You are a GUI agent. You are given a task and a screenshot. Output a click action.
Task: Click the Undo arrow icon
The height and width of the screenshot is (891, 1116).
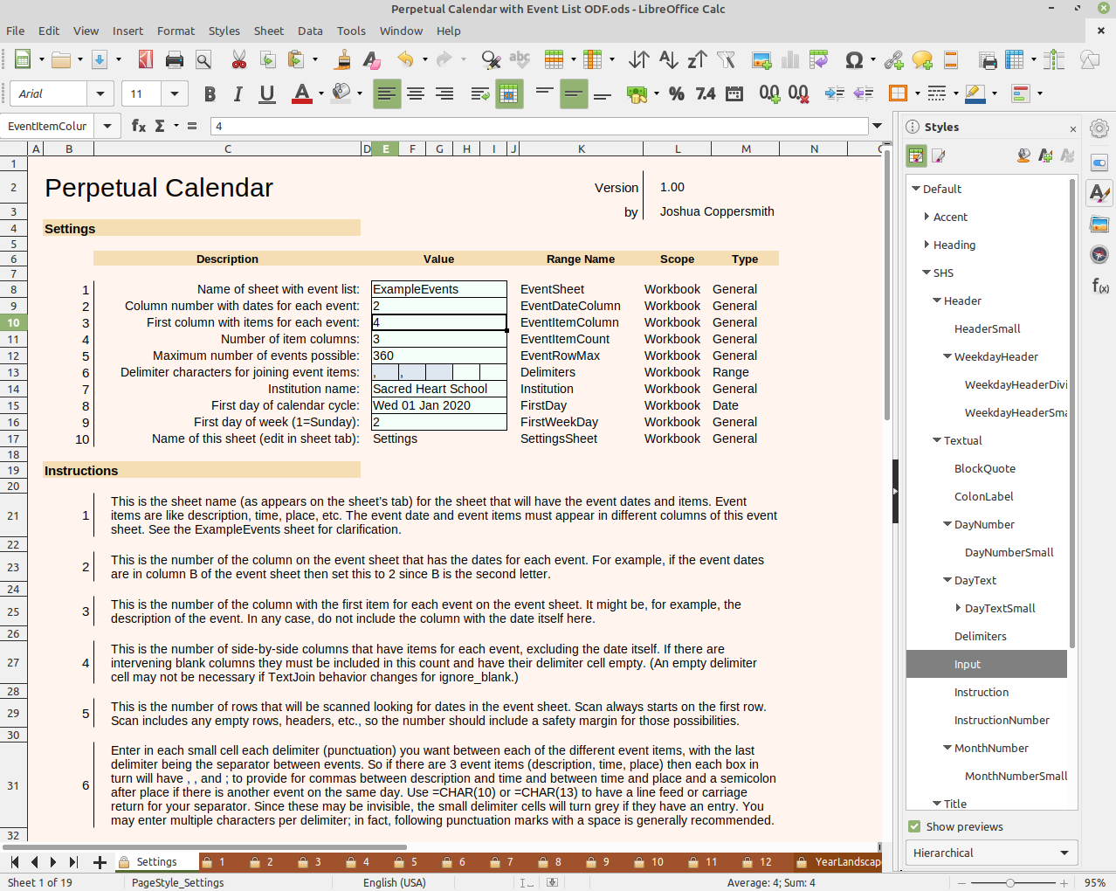405,59
